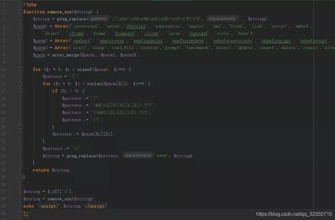Image resolution: width=335 pixels, height=220 pixels.
Task: Fold the if ($j > 0) block
Action: pyautogui.click(x=20, y=91)
